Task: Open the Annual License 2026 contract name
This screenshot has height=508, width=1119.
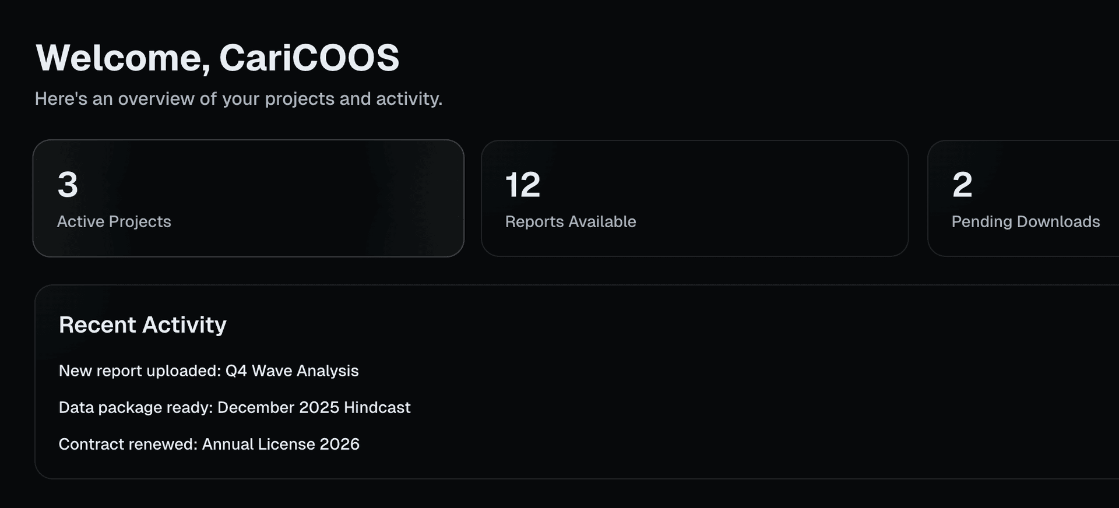Action: pos(280,444)
